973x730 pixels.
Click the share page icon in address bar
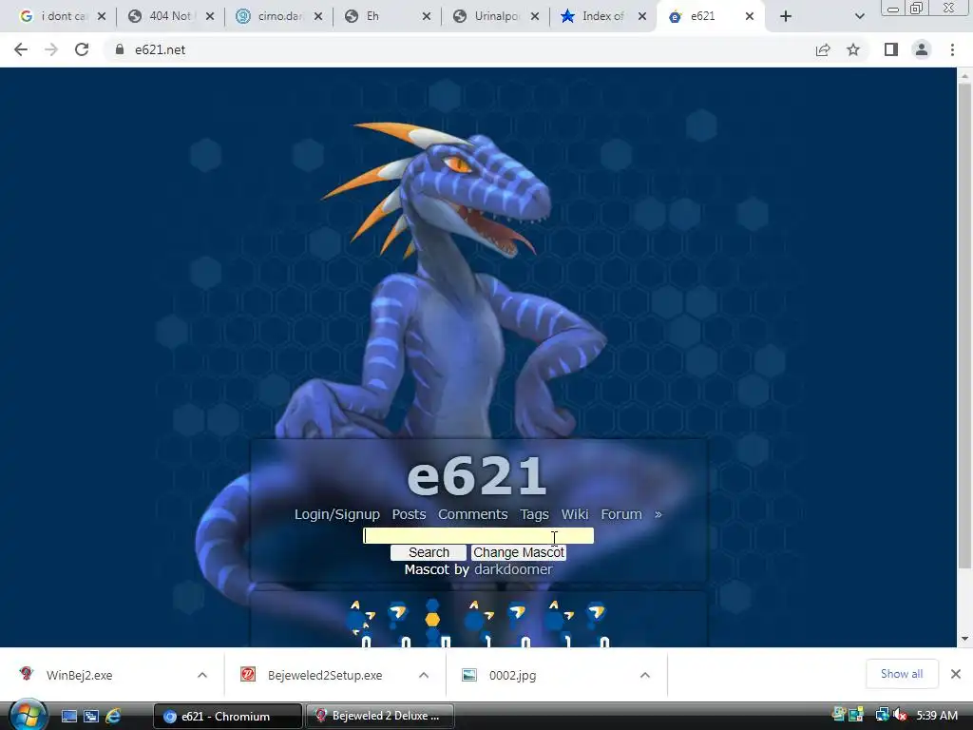(x=823, y=49)
